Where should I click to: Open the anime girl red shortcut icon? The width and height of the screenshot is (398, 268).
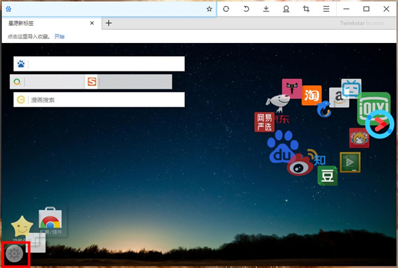click(x=359, y=138)
